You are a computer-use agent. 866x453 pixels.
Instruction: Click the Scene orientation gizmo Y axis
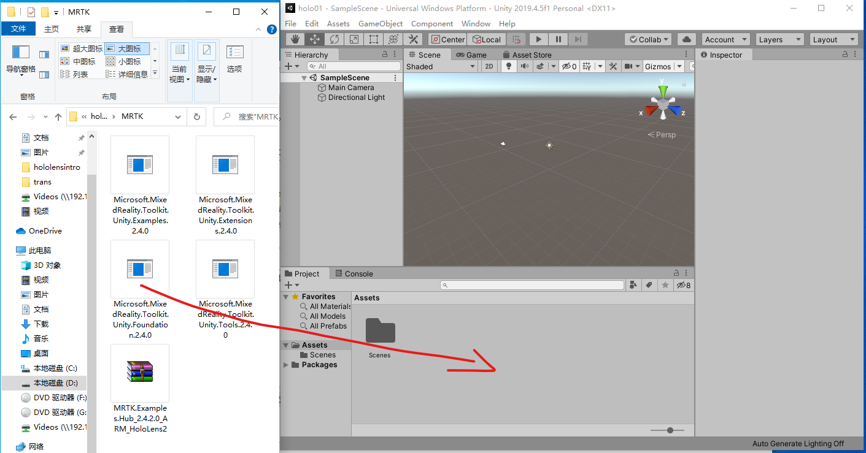click(x=663, y=91)
